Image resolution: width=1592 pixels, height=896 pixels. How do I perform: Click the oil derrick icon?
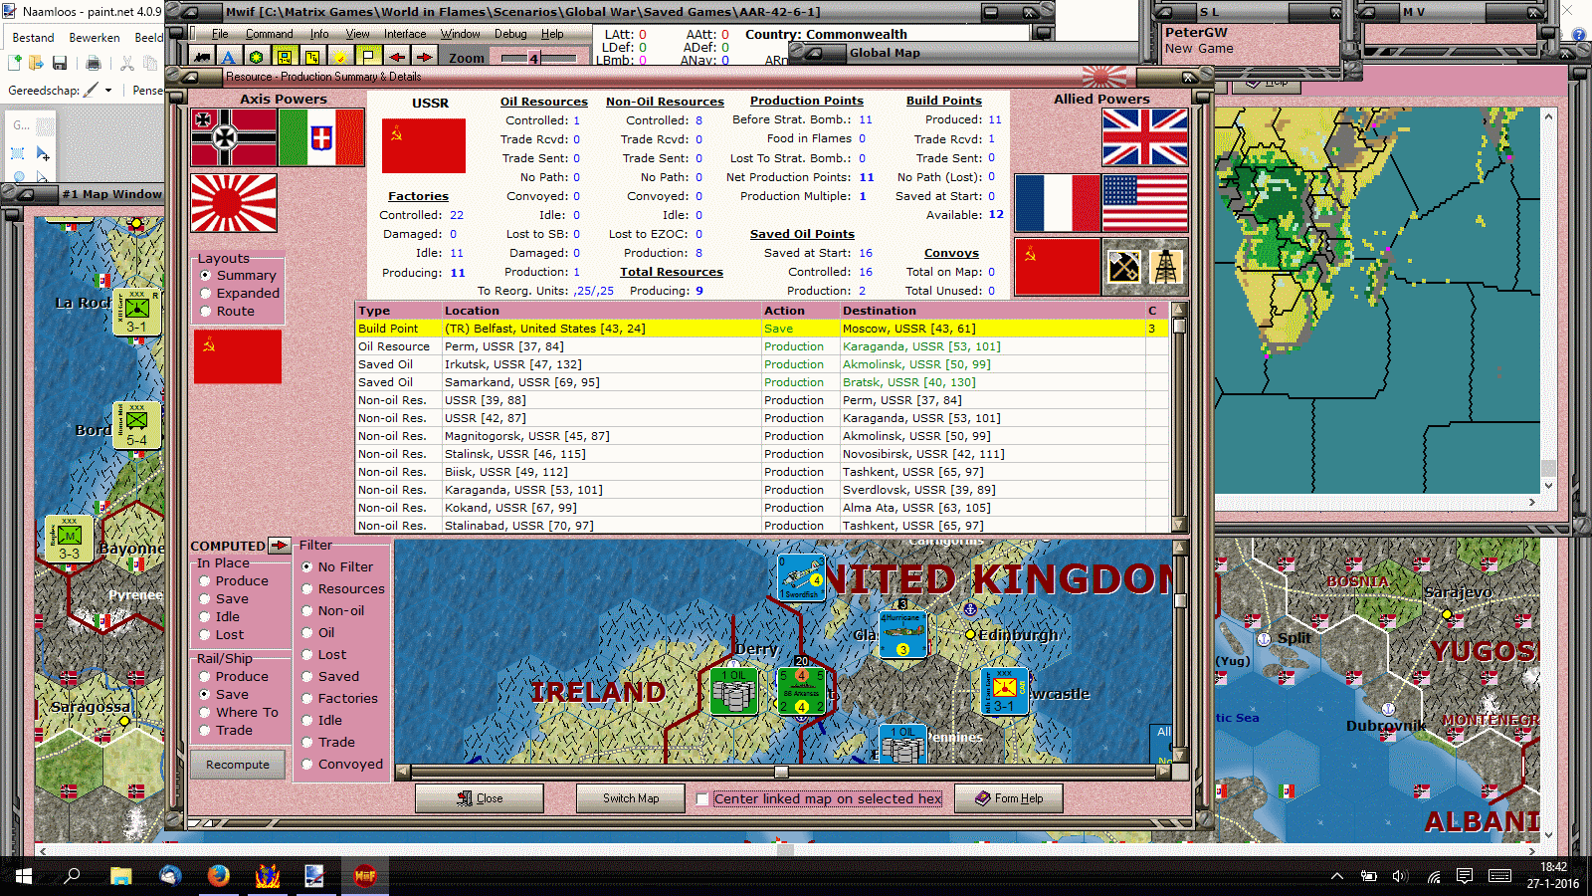pos(1165,267)
